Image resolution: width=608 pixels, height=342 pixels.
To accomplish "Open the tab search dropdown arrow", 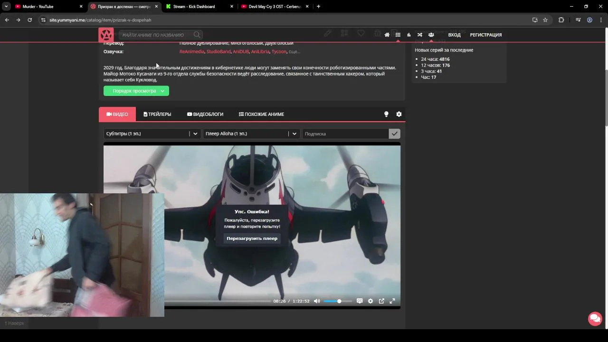I will click(x=6, y=7).
